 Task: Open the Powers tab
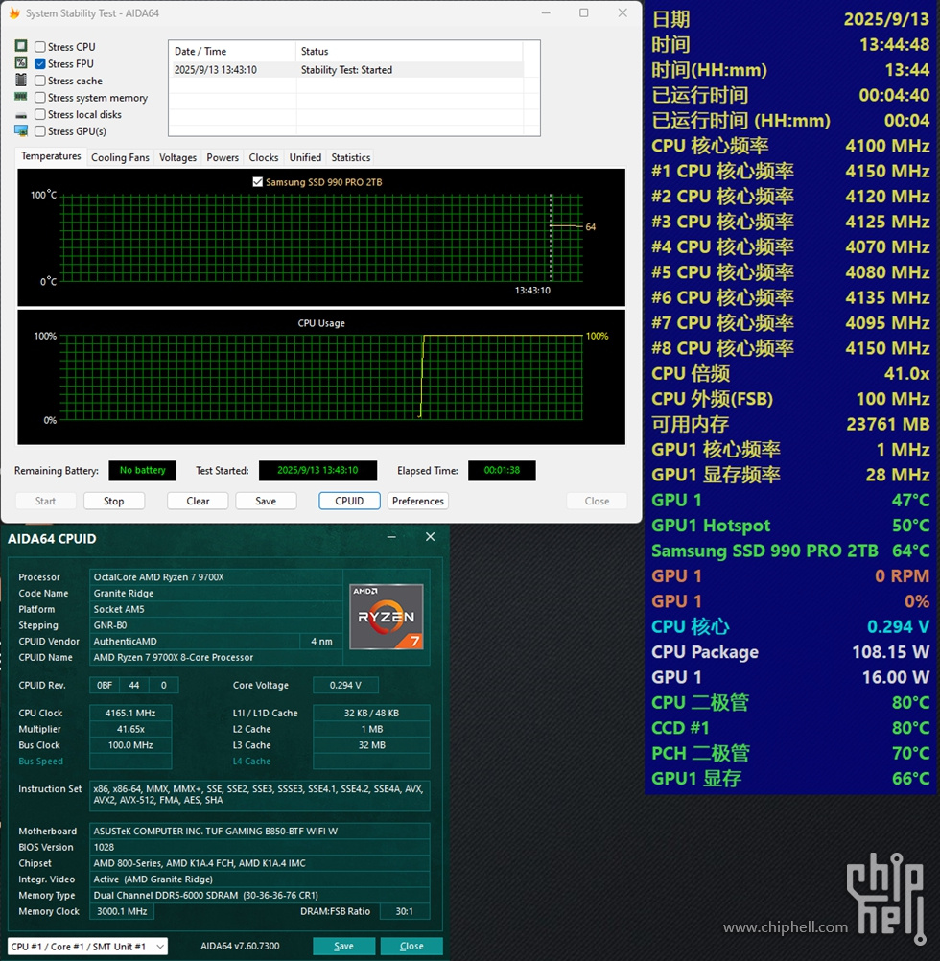pos(223,157)
